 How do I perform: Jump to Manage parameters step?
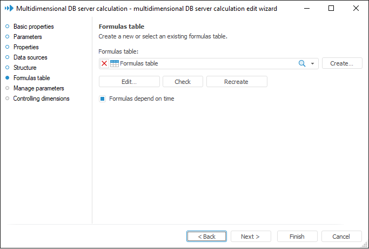click(x=38, y=88)
